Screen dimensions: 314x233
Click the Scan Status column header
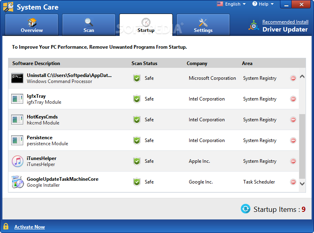[144, 63]
